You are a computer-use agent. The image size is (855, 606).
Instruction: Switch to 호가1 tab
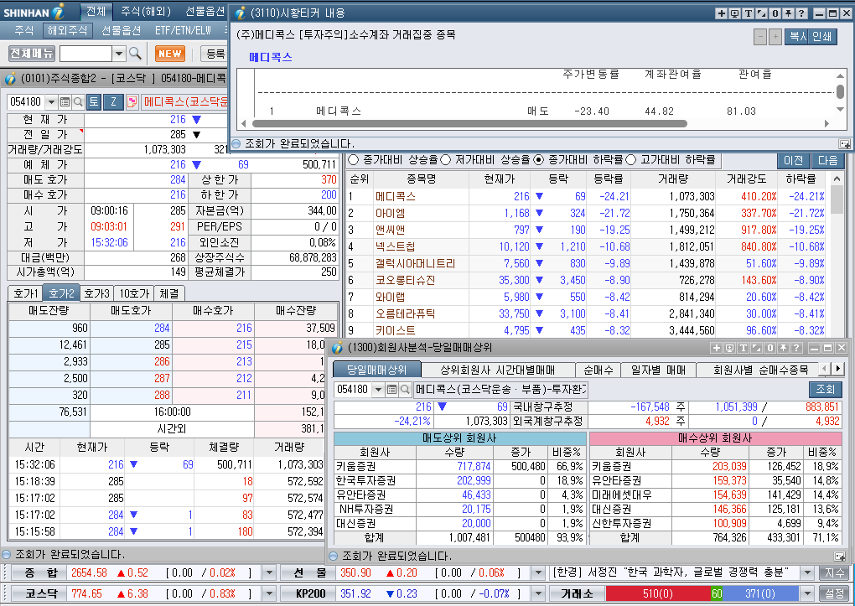tap(25, 293)
